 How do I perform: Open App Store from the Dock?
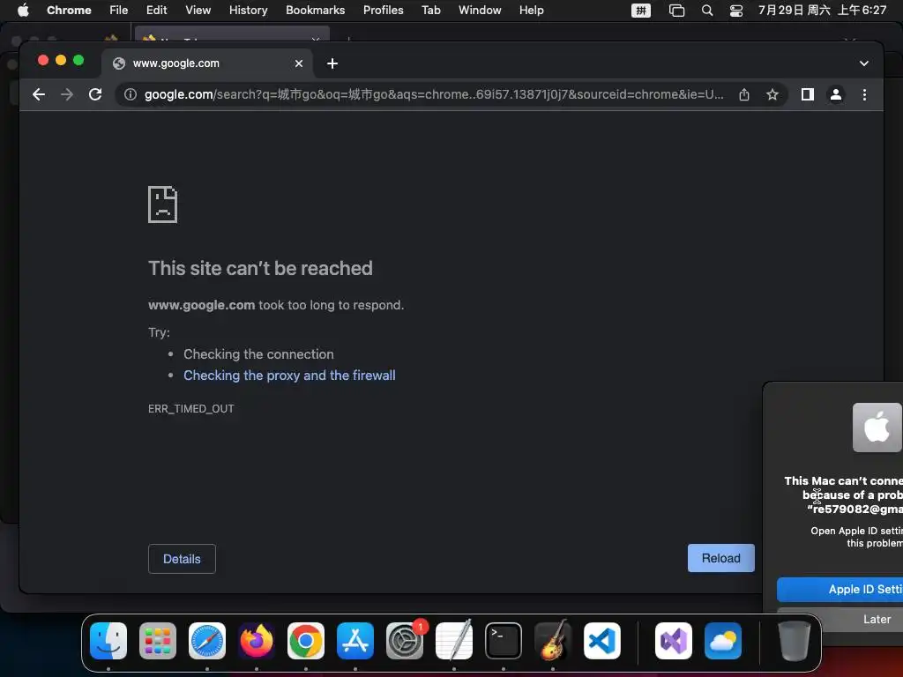tap(355, 641)
